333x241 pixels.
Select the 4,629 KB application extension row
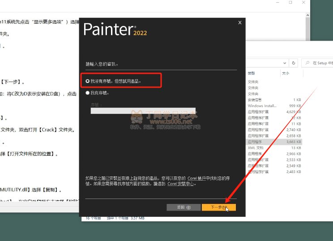tap(274, 112)
